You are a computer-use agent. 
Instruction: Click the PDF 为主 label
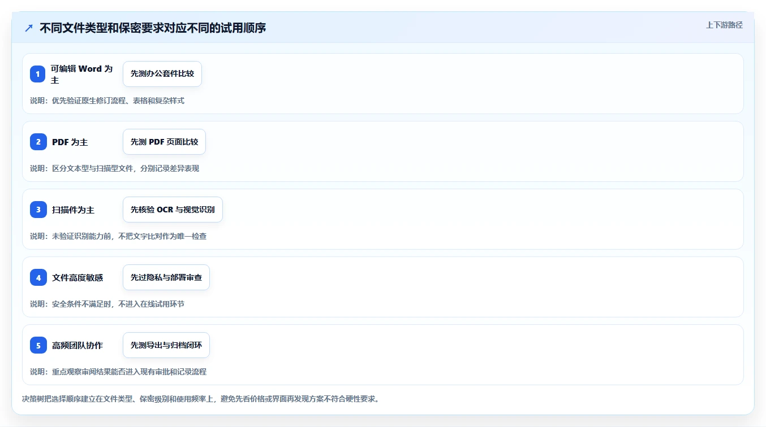click(x=70, y=142)
